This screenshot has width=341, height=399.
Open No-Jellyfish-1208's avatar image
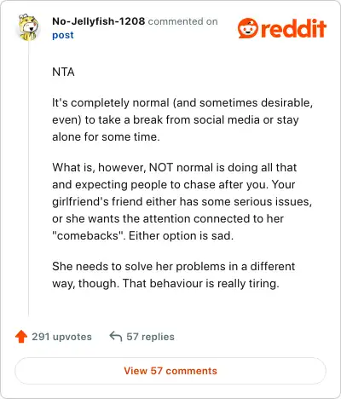pos(28,27)
